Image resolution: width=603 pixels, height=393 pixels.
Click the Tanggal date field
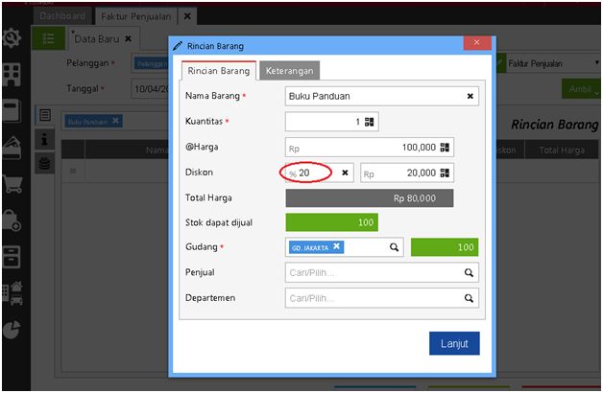[151, 88]
